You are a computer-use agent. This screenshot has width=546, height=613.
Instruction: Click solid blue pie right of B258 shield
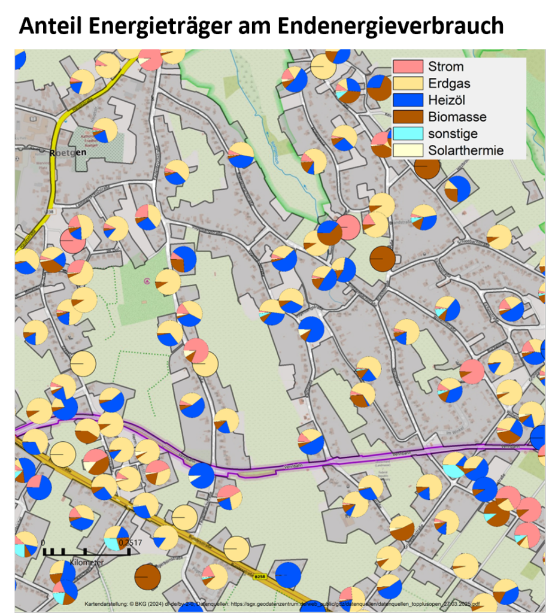[288, 575]
